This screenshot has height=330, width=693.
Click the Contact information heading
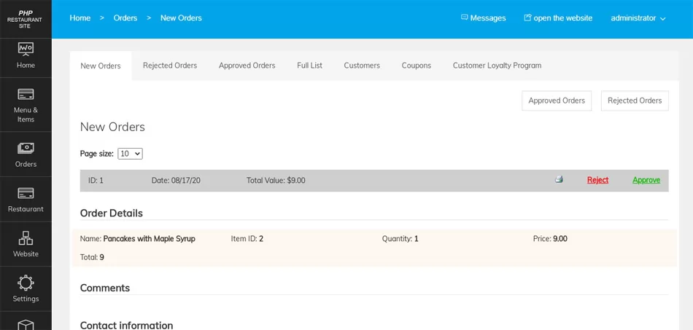pos(126,325)
